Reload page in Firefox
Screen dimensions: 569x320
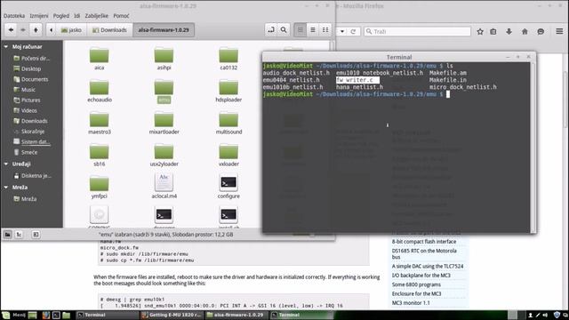[353, 32]
